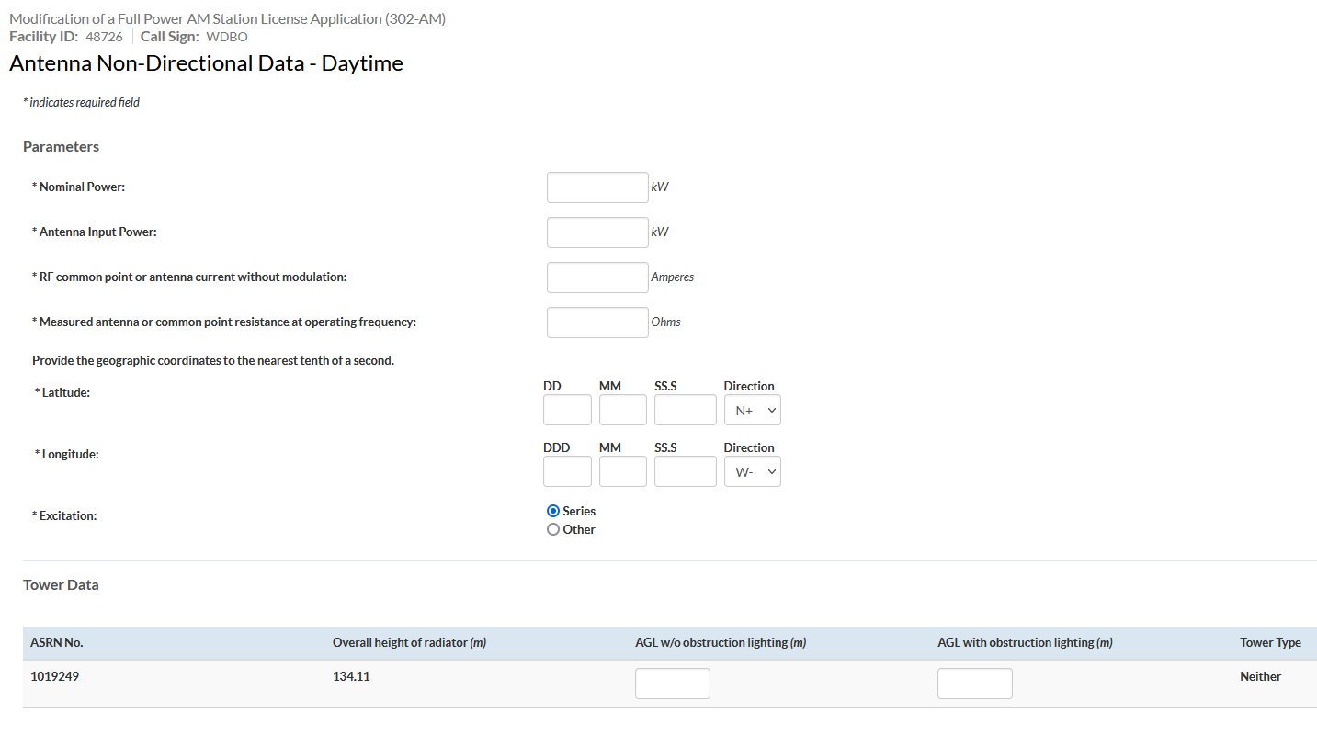Click the Antenna Input Power field
This screenshot has width=1317, height=735.
[597, 232]
